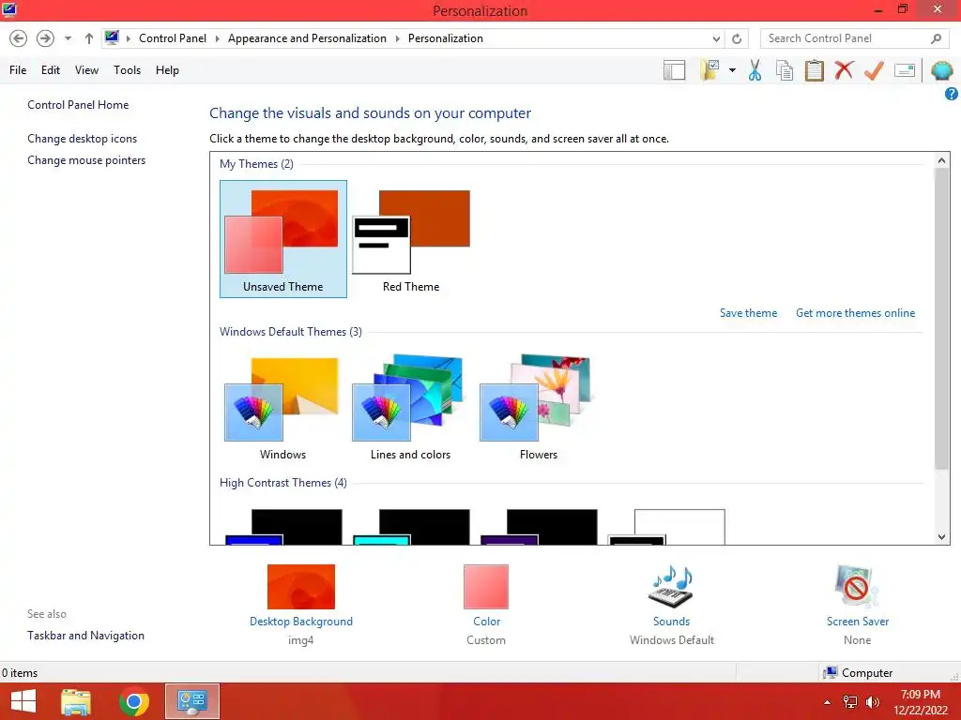Viewport: 961px width, 720px height.
Task: Open dropdown arrow beside folder options icon
Action: click(732, 70)
